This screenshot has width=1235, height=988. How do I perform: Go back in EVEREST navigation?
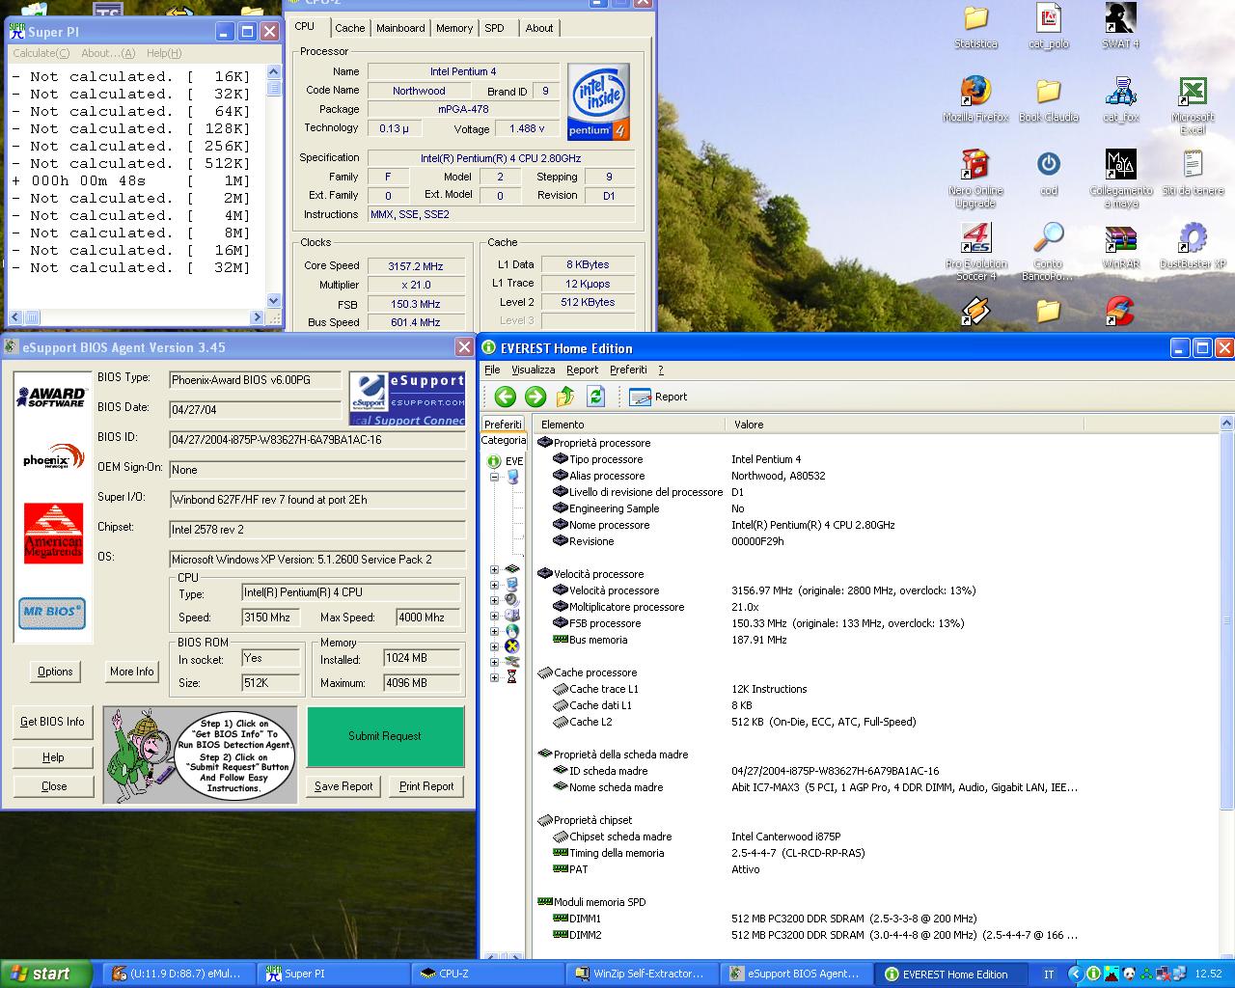tap(505, 397)
